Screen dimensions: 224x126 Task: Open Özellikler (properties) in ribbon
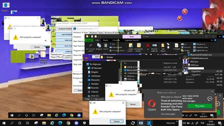[176, 47]
